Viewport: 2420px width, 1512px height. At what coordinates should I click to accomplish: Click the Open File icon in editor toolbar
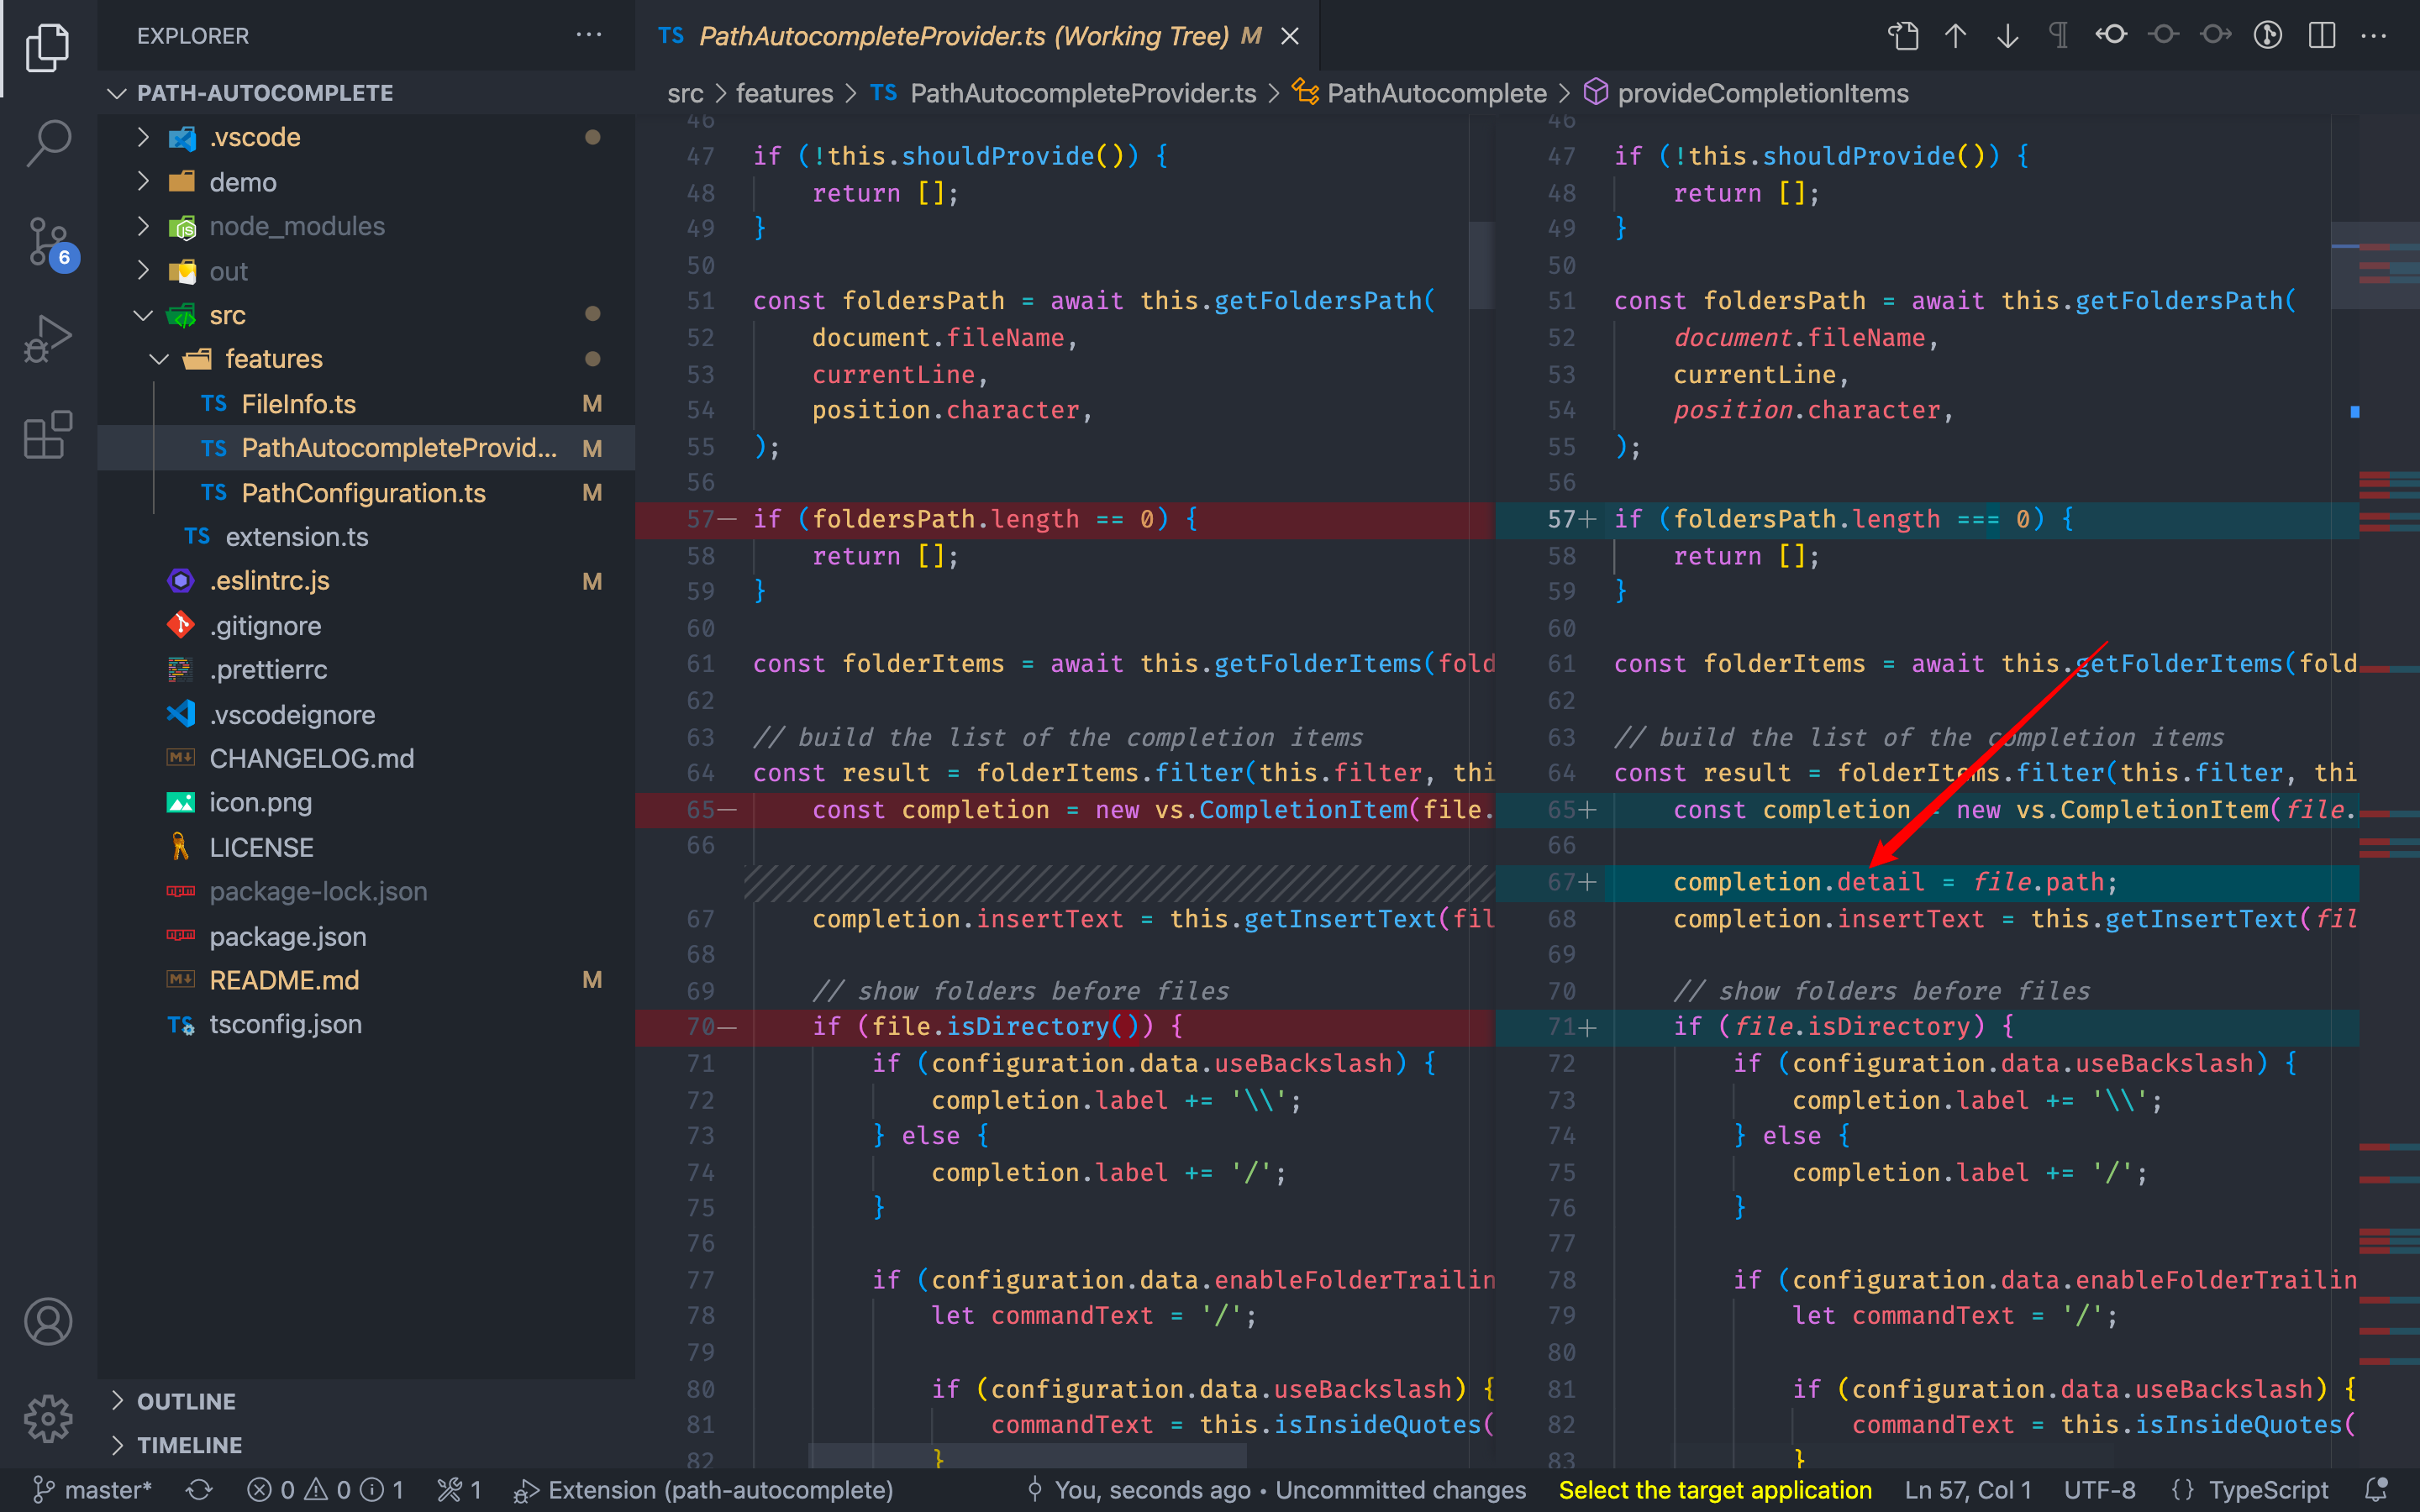(1903, 36)
